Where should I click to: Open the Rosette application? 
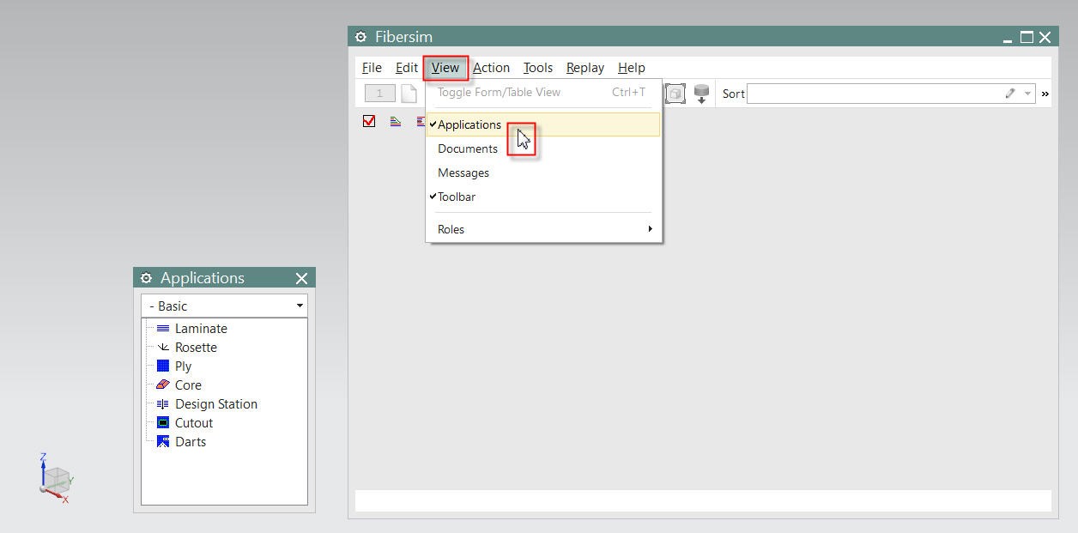196,347
